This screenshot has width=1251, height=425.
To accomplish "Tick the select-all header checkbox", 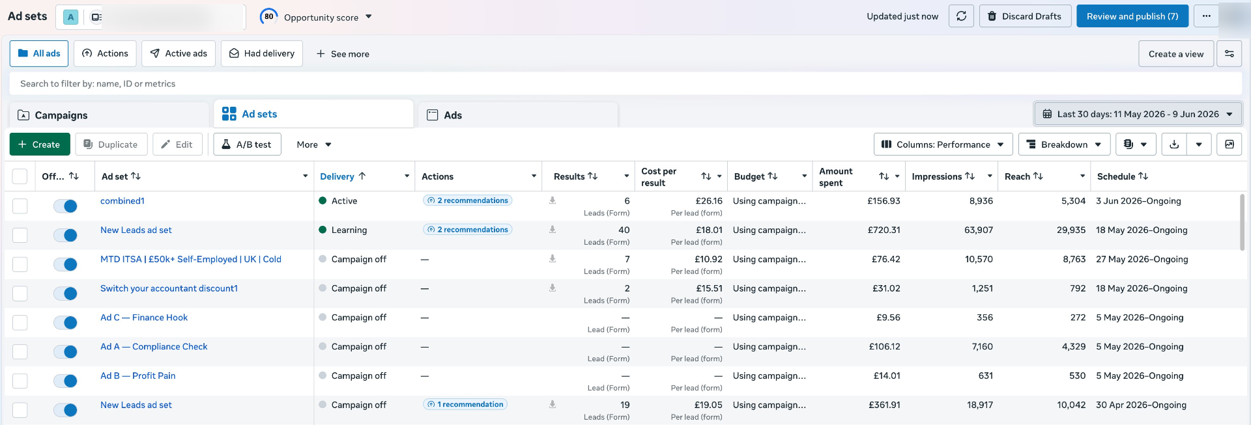I will tap(20, 176).
